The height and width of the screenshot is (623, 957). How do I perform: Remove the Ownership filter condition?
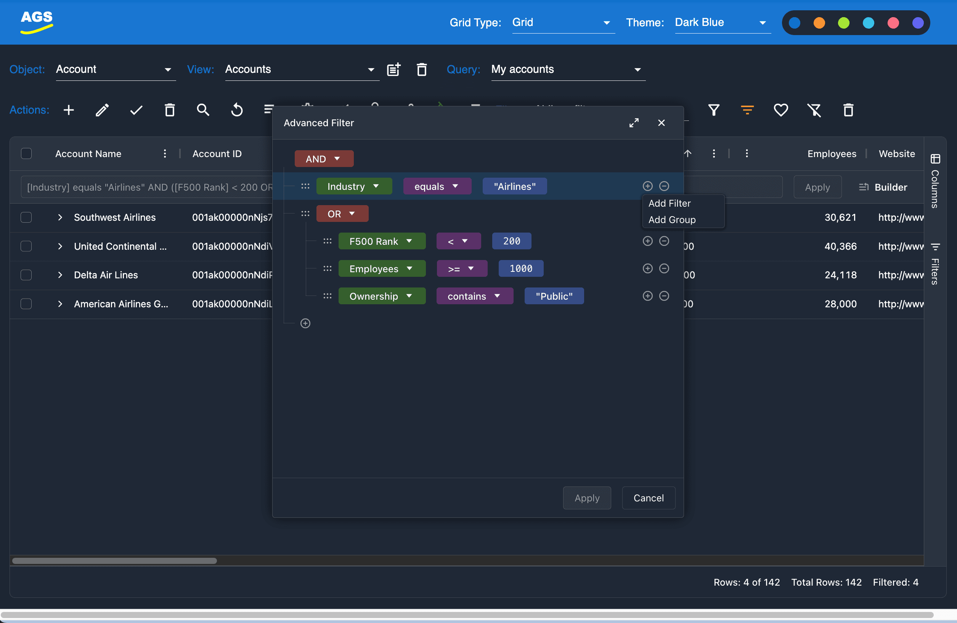coord(664,295)
